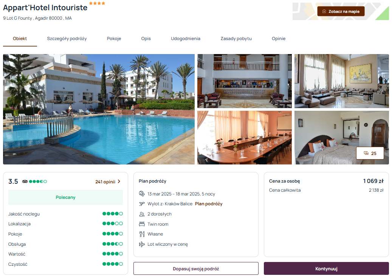This screenshot has height=279, width=392.
Task: Switch to the Udogodnienia tab
Action: tap(186, 39)
